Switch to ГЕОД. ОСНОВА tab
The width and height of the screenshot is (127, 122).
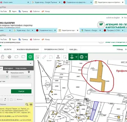[x=21, y=68]
